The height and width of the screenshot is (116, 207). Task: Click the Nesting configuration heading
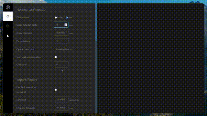[x=32, y=10]
